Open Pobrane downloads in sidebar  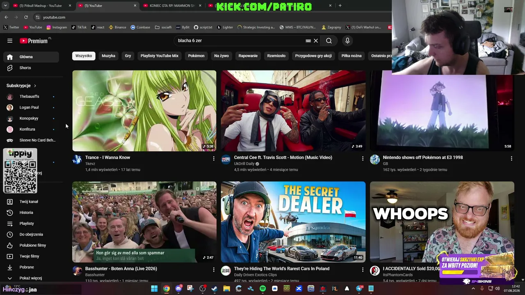point(31,267)
